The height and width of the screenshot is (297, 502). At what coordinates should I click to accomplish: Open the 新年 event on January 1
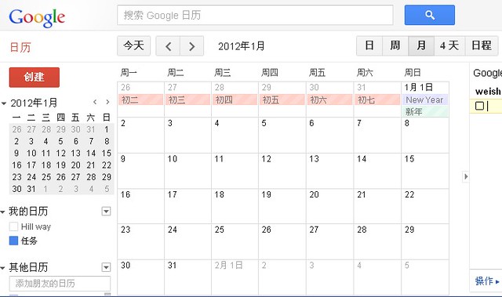424,111
